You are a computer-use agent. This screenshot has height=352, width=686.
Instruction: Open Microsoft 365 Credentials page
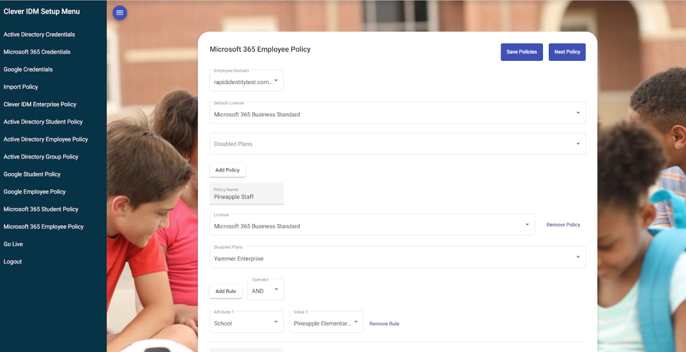click(x=37, y=52)
